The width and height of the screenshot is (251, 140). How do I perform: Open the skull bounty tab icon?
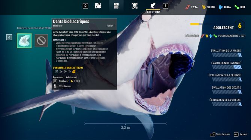(x=134, y=6)
